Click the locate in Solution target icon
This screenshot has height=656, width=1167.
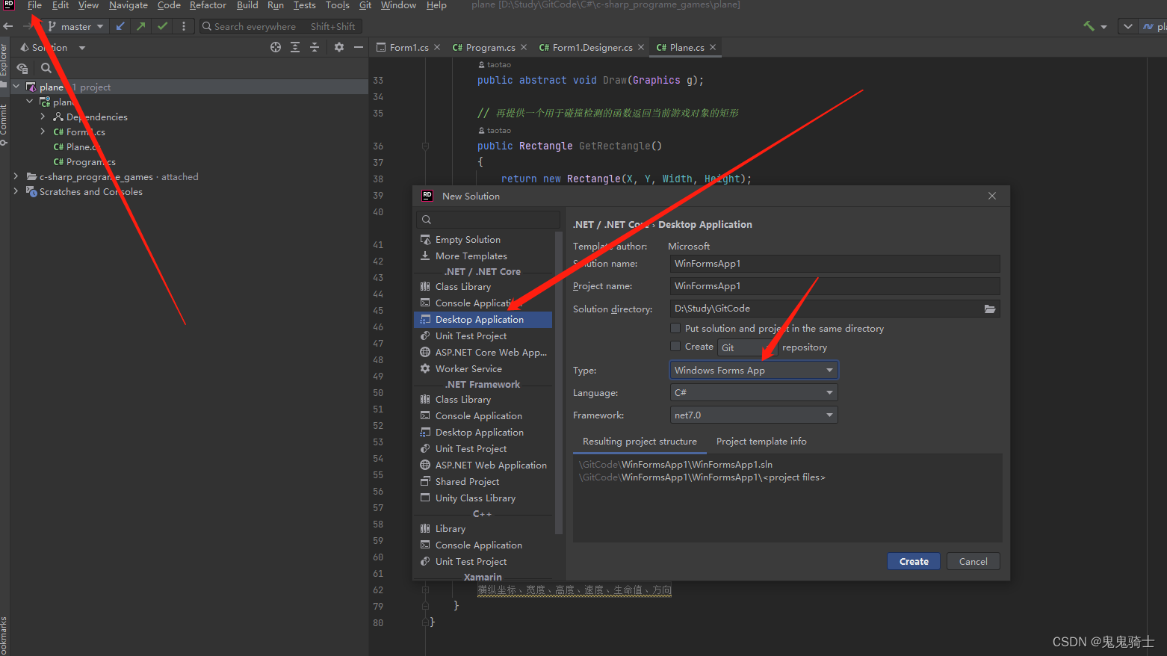coord(276,47)
